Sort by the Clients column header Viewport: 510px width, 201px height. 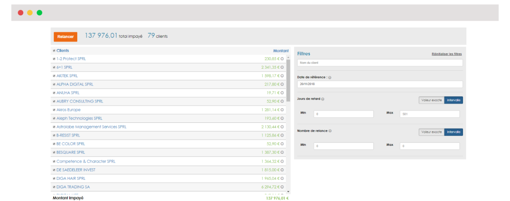62,51
